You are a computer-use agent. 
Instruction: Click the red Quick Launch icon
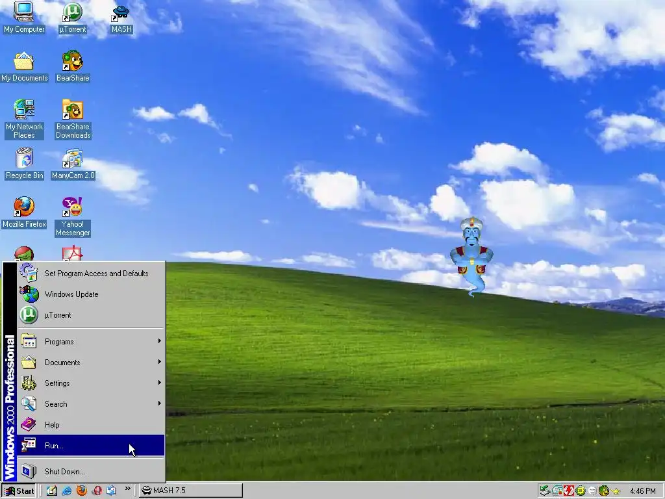coord(97,491)
